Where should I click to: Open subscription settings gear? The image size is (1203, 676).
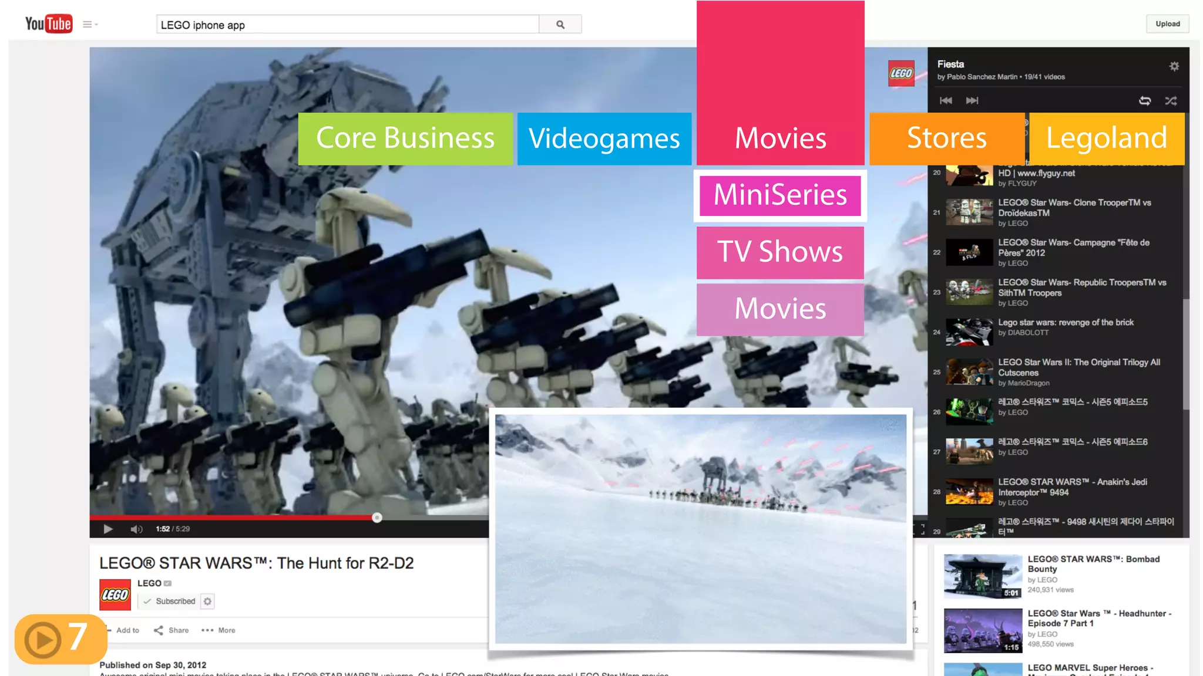point(207,601)
